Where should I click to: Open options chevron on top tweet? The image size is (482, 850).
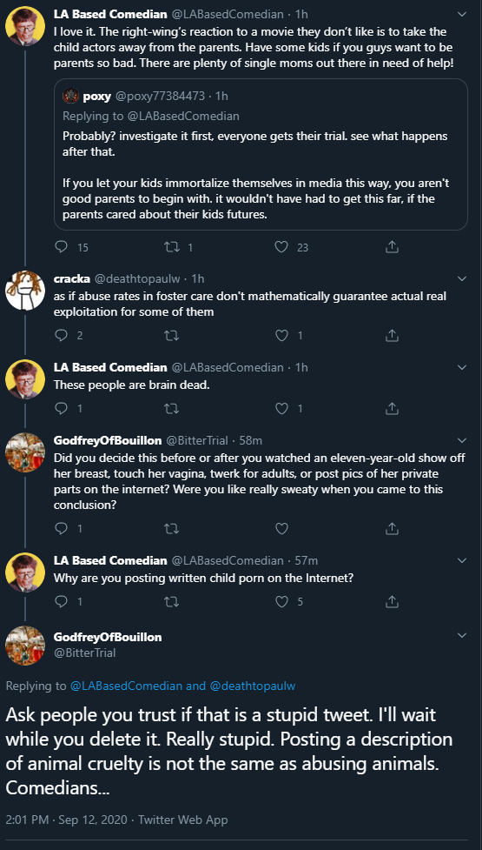(462, 13)
